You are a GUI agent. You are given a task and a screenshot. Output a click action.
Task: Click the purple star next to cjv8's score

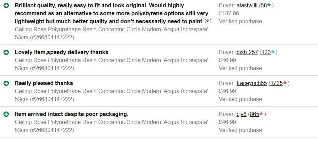click(x=261, y=114)
